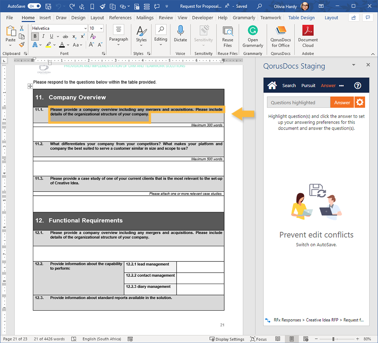The height and width of the screenshot is (343, 378).
Task: Click the Share icon in ribbon
Action: pyautogui.click(x=354, y=18)
